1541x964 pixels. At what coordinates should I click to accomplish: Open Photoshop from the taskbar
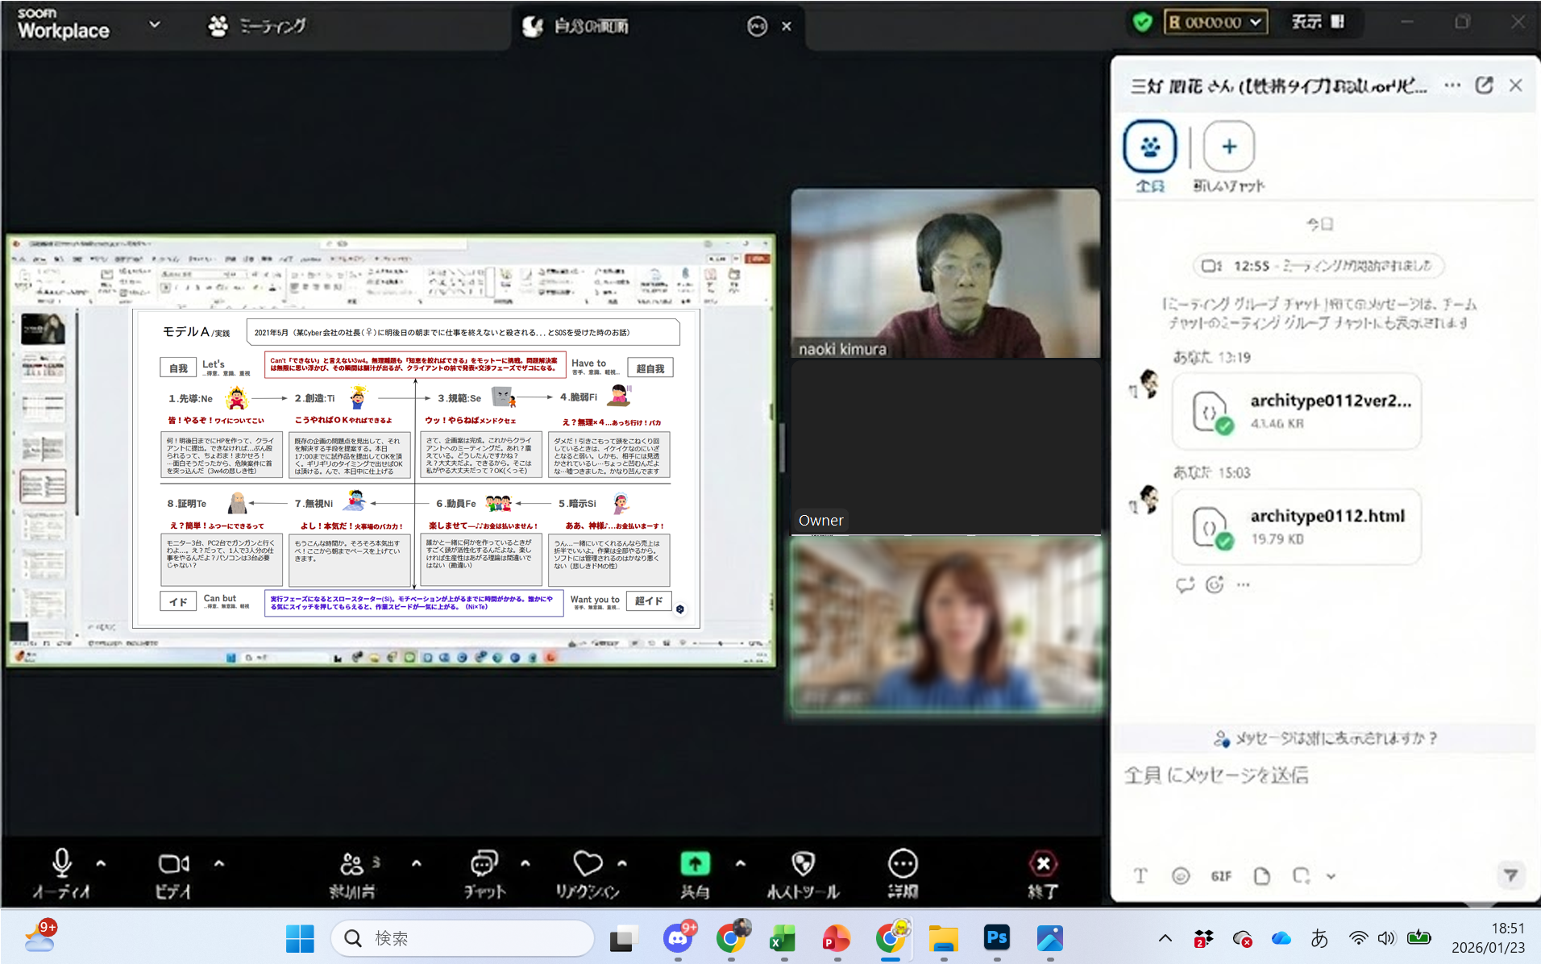[997, 938]
